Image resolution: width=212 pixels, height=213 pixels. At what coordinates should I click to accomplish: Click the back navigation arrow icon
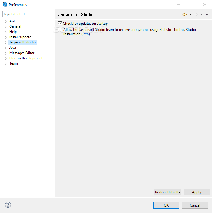click(185, 14)
